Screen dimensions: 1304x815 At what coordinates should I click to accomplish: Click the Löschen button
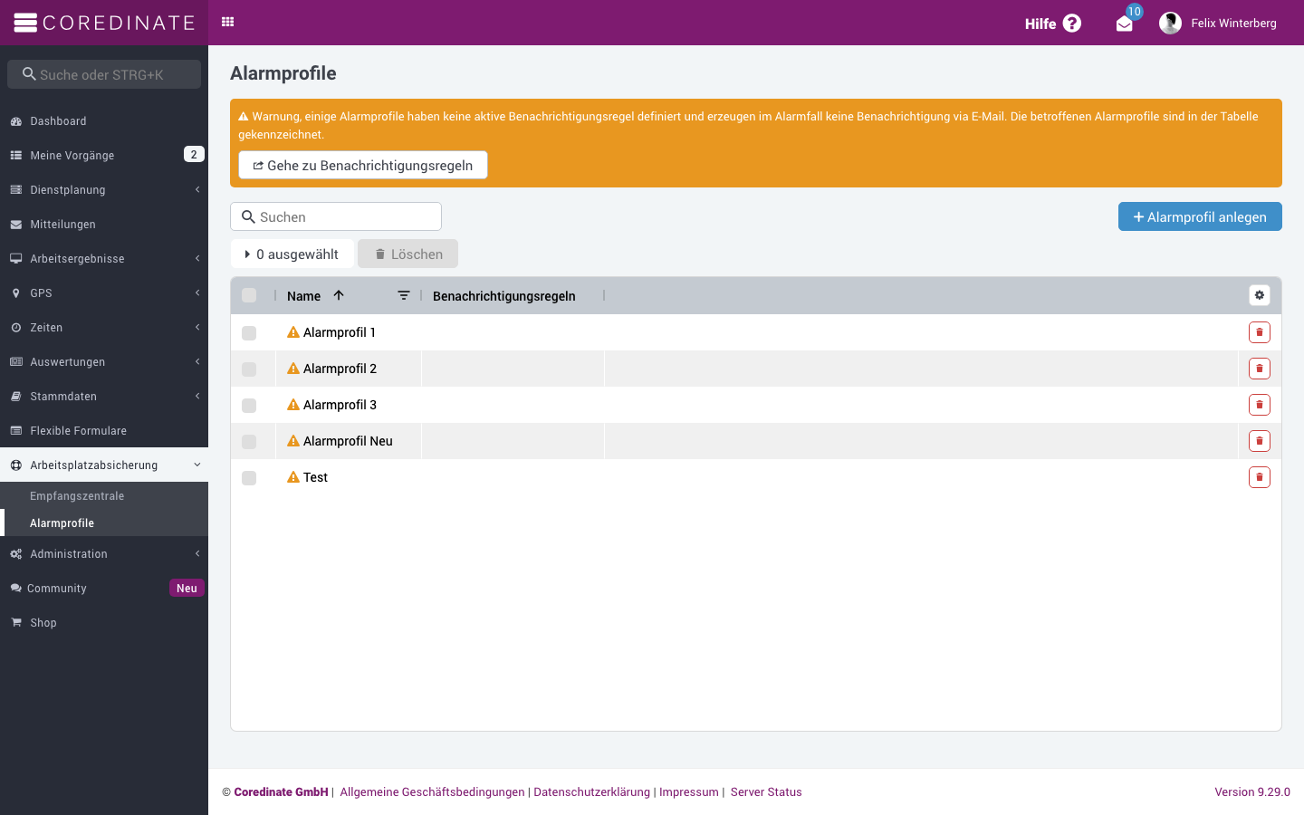coord(407,254)
